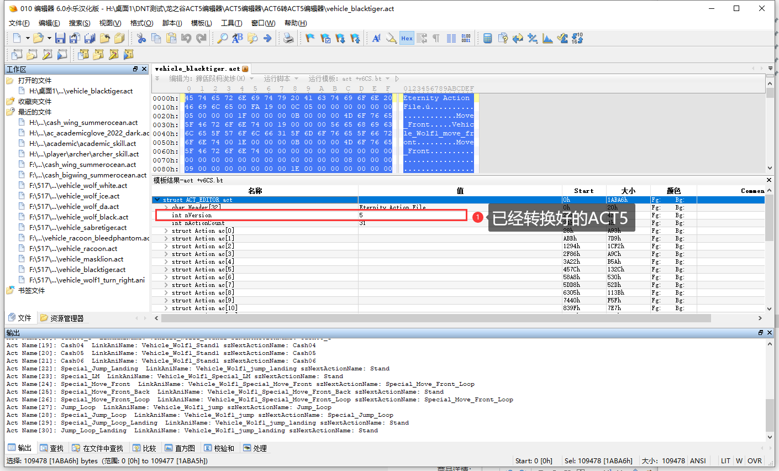This screenshot has width=779, height=471.
Task: Open recent file vehicle_masklion.act
Action: (76, 259)
